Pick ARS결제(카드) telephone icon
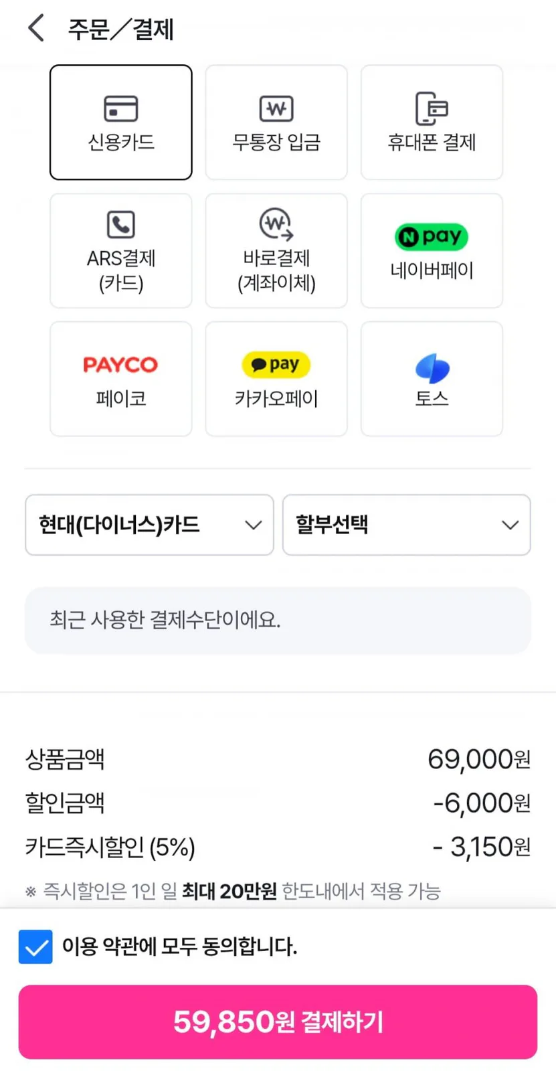This screenshot has height=1071, width=556. [121, 224]
